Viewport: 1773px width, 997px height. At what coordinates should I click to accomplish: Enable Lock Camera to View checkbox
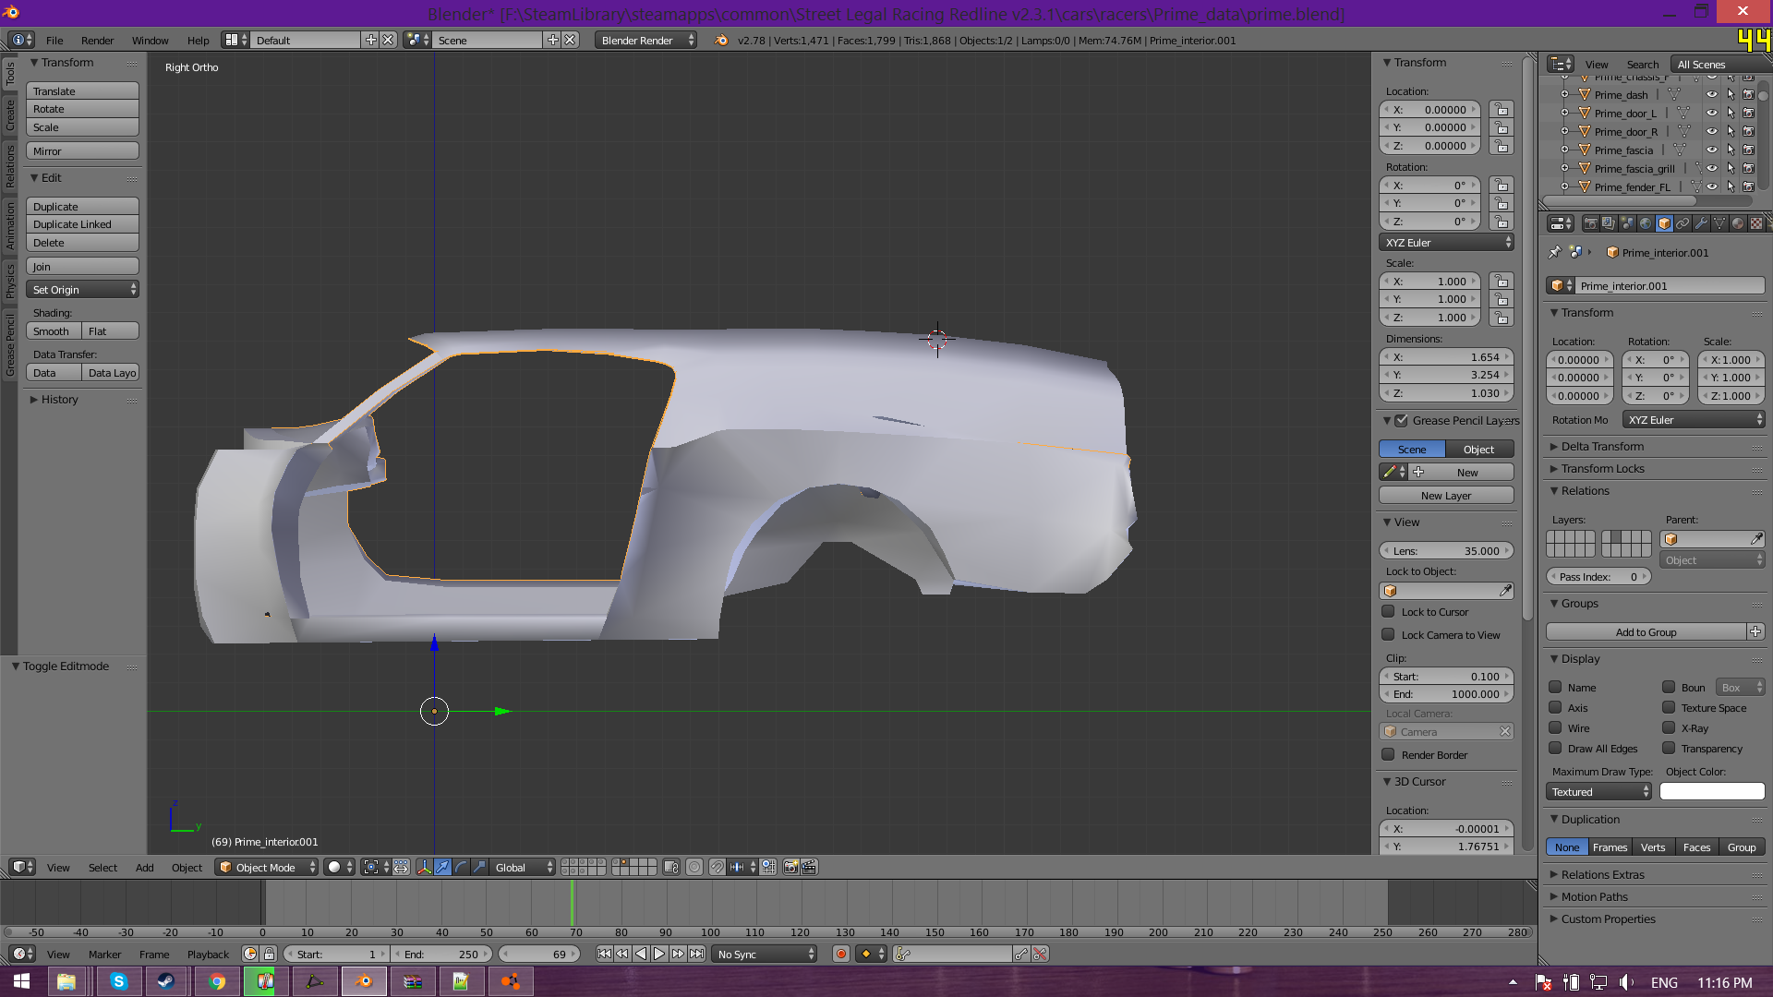[x=1388, y=634]
